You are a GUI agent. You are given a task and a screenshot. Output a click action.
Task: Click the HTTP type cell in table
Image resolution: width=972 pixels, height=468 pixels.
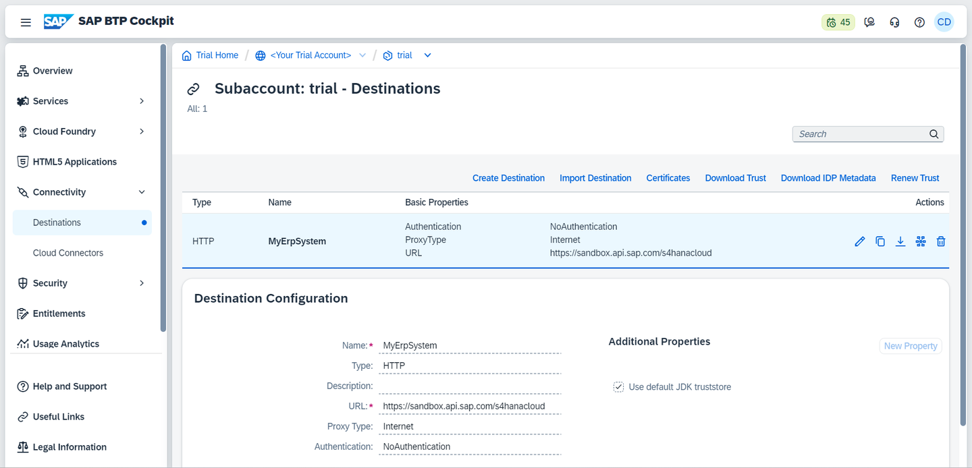click(x=203, y=241)
